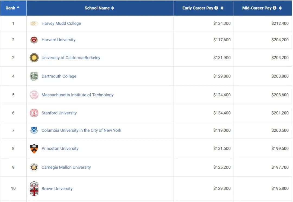Click the School Name column header text
The height and width of the screenshot is (202, 293).
coord(97,8)
